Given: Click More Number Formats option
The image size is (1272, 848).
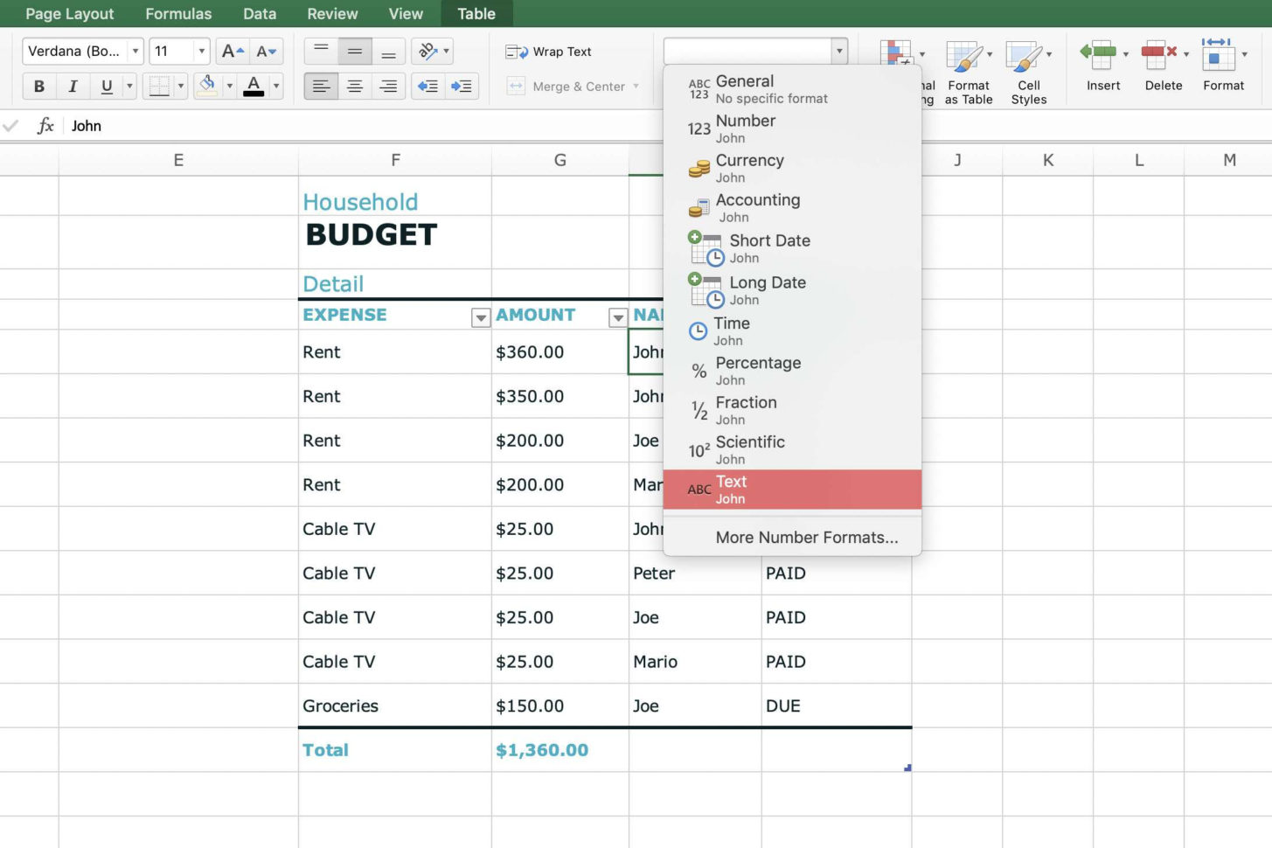Looking at the screenshot, I should (x=806, y=537).
